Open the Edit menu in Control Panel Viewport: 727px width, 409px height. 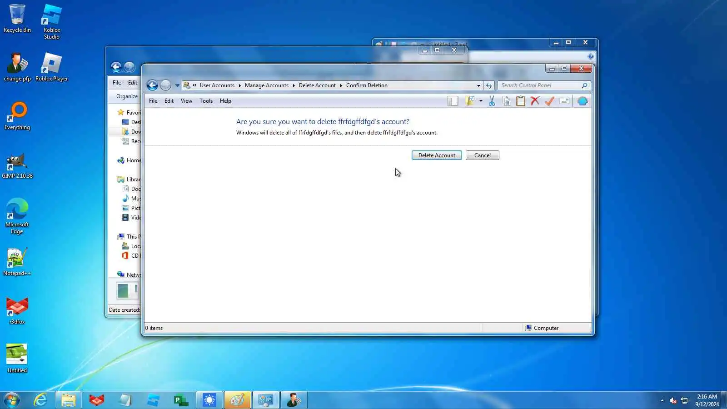169,101
